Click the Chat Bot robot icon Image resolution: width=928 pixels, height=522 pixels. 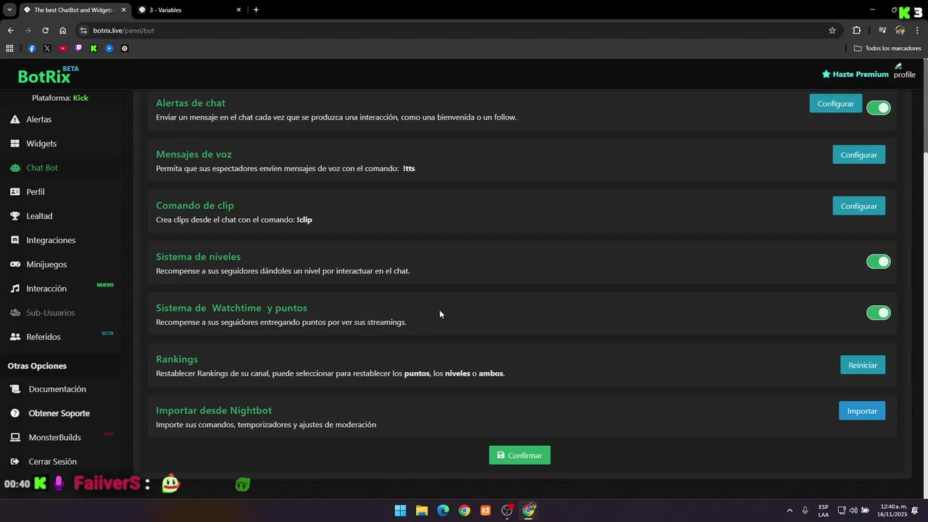tap(14, 167)
